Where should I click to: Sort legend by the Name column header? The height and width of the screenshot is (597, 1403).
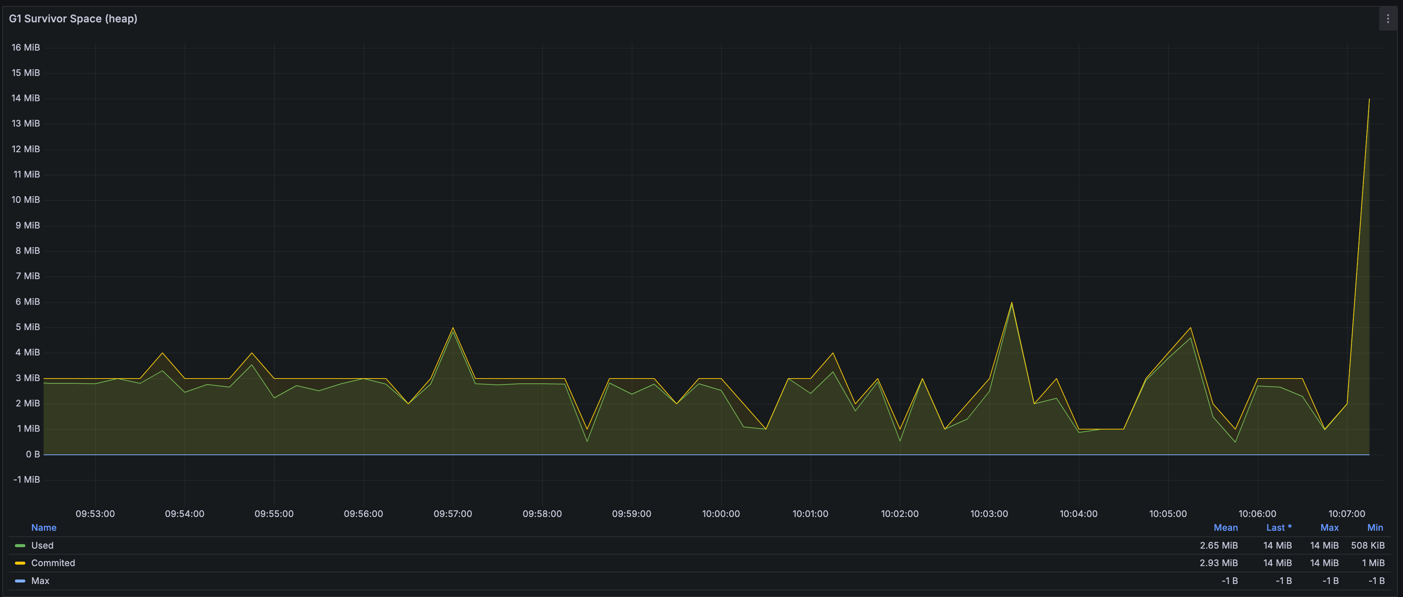pyautogui.click(x=44, y=527)
